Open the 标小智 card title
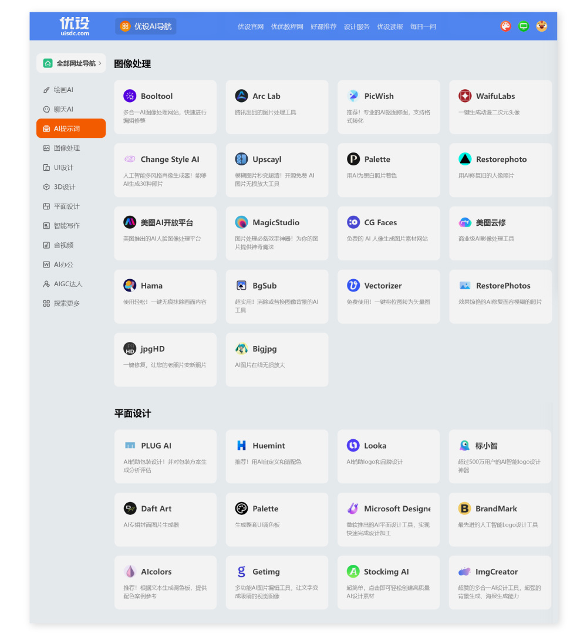 click(486, 446)
